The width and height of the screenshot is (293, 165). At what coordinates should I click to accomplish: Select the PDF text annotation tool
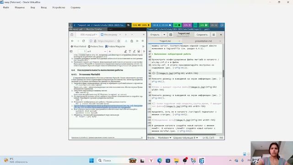(130, 51)
